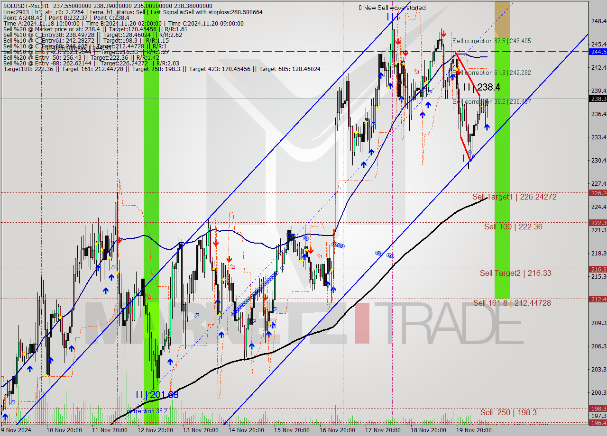Click the red 222.3 price tag on the axis

[598, 223]
